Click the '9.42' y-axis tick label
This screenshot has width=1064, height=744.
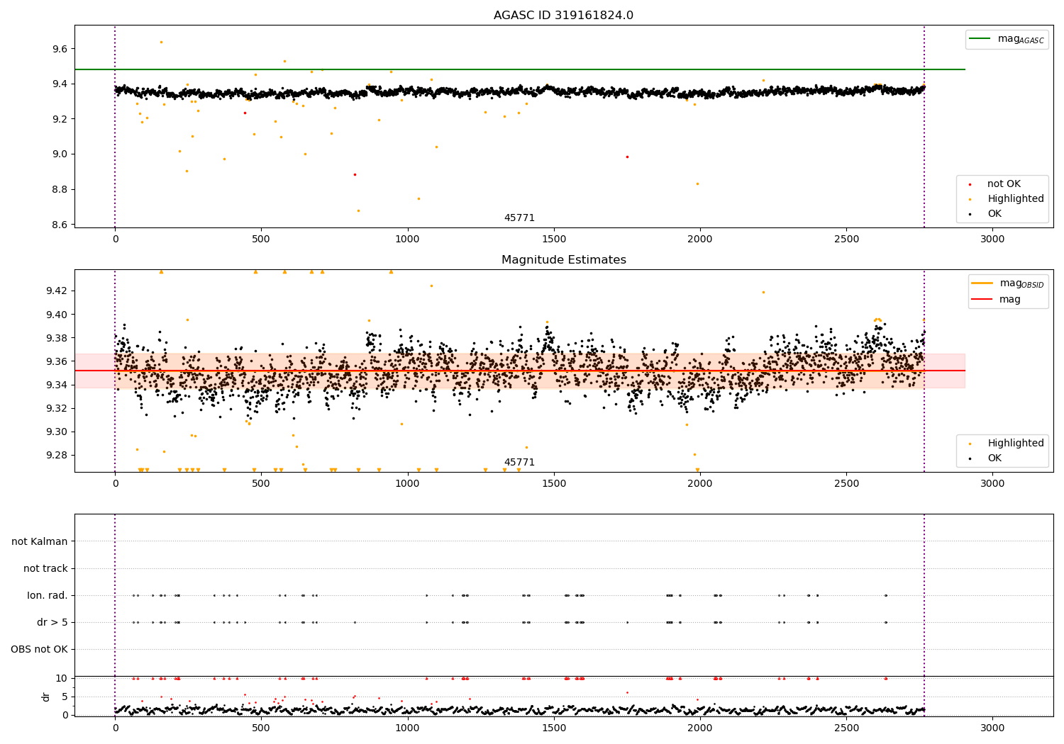[x=57, y=291]
